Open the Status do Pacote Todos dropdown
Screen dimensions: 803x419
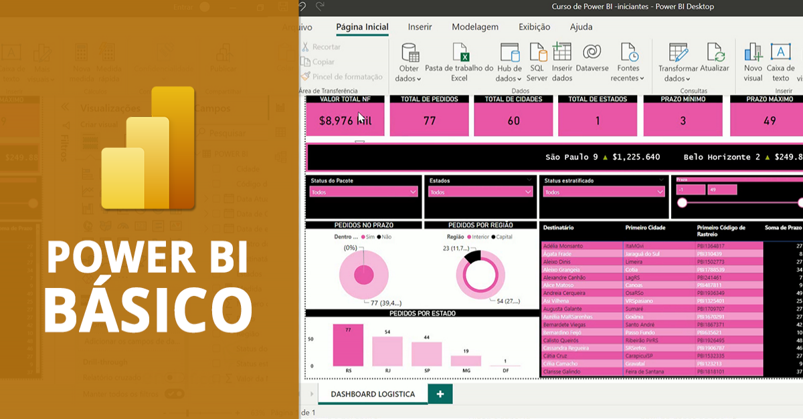point(364,192)
